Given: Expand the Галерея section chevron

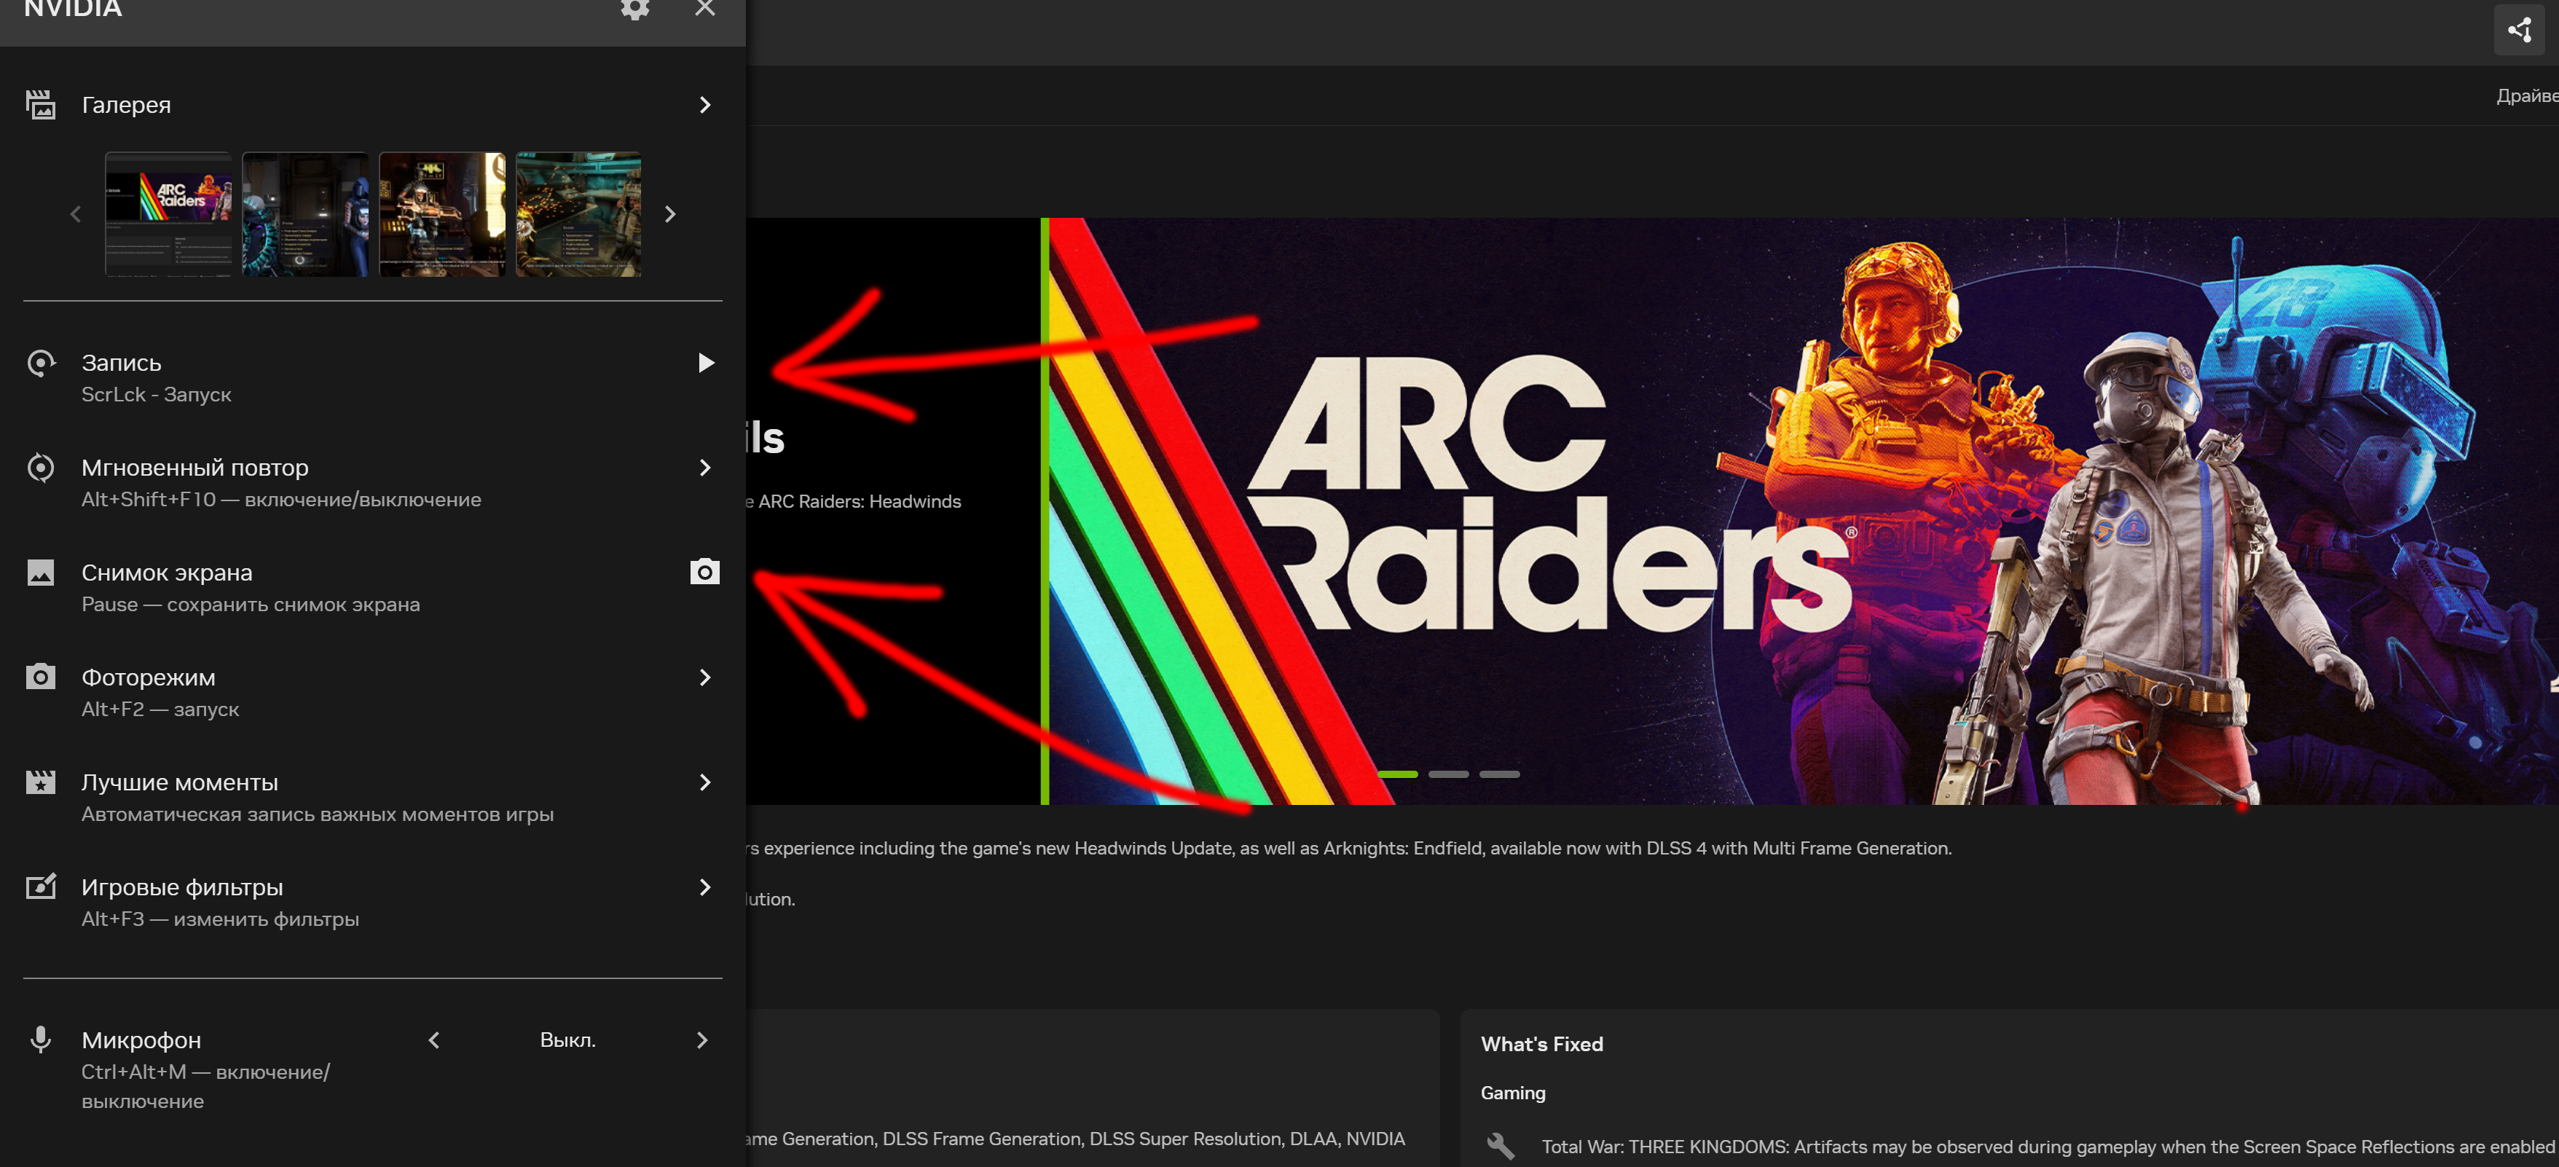Looking at the screenshot, I should click(x=704, y=104).
